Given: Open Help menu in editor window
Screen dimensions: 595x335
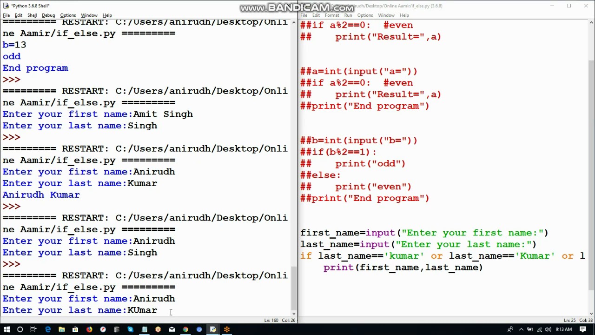Looking at the screenshot, I should point(404,15).
